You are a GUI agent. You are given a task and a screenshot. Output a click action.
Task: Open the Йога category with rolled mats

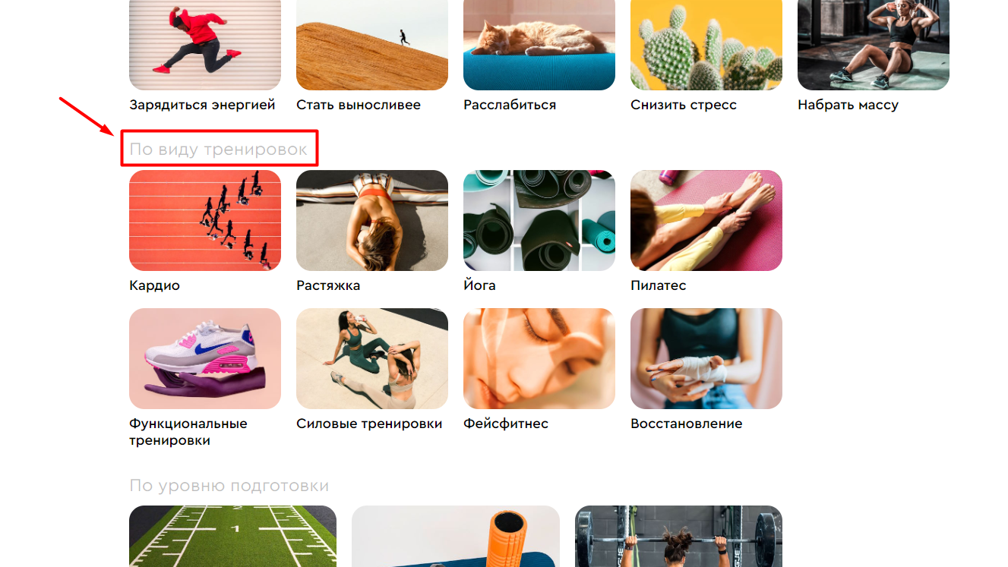click(x=539, y=220)
